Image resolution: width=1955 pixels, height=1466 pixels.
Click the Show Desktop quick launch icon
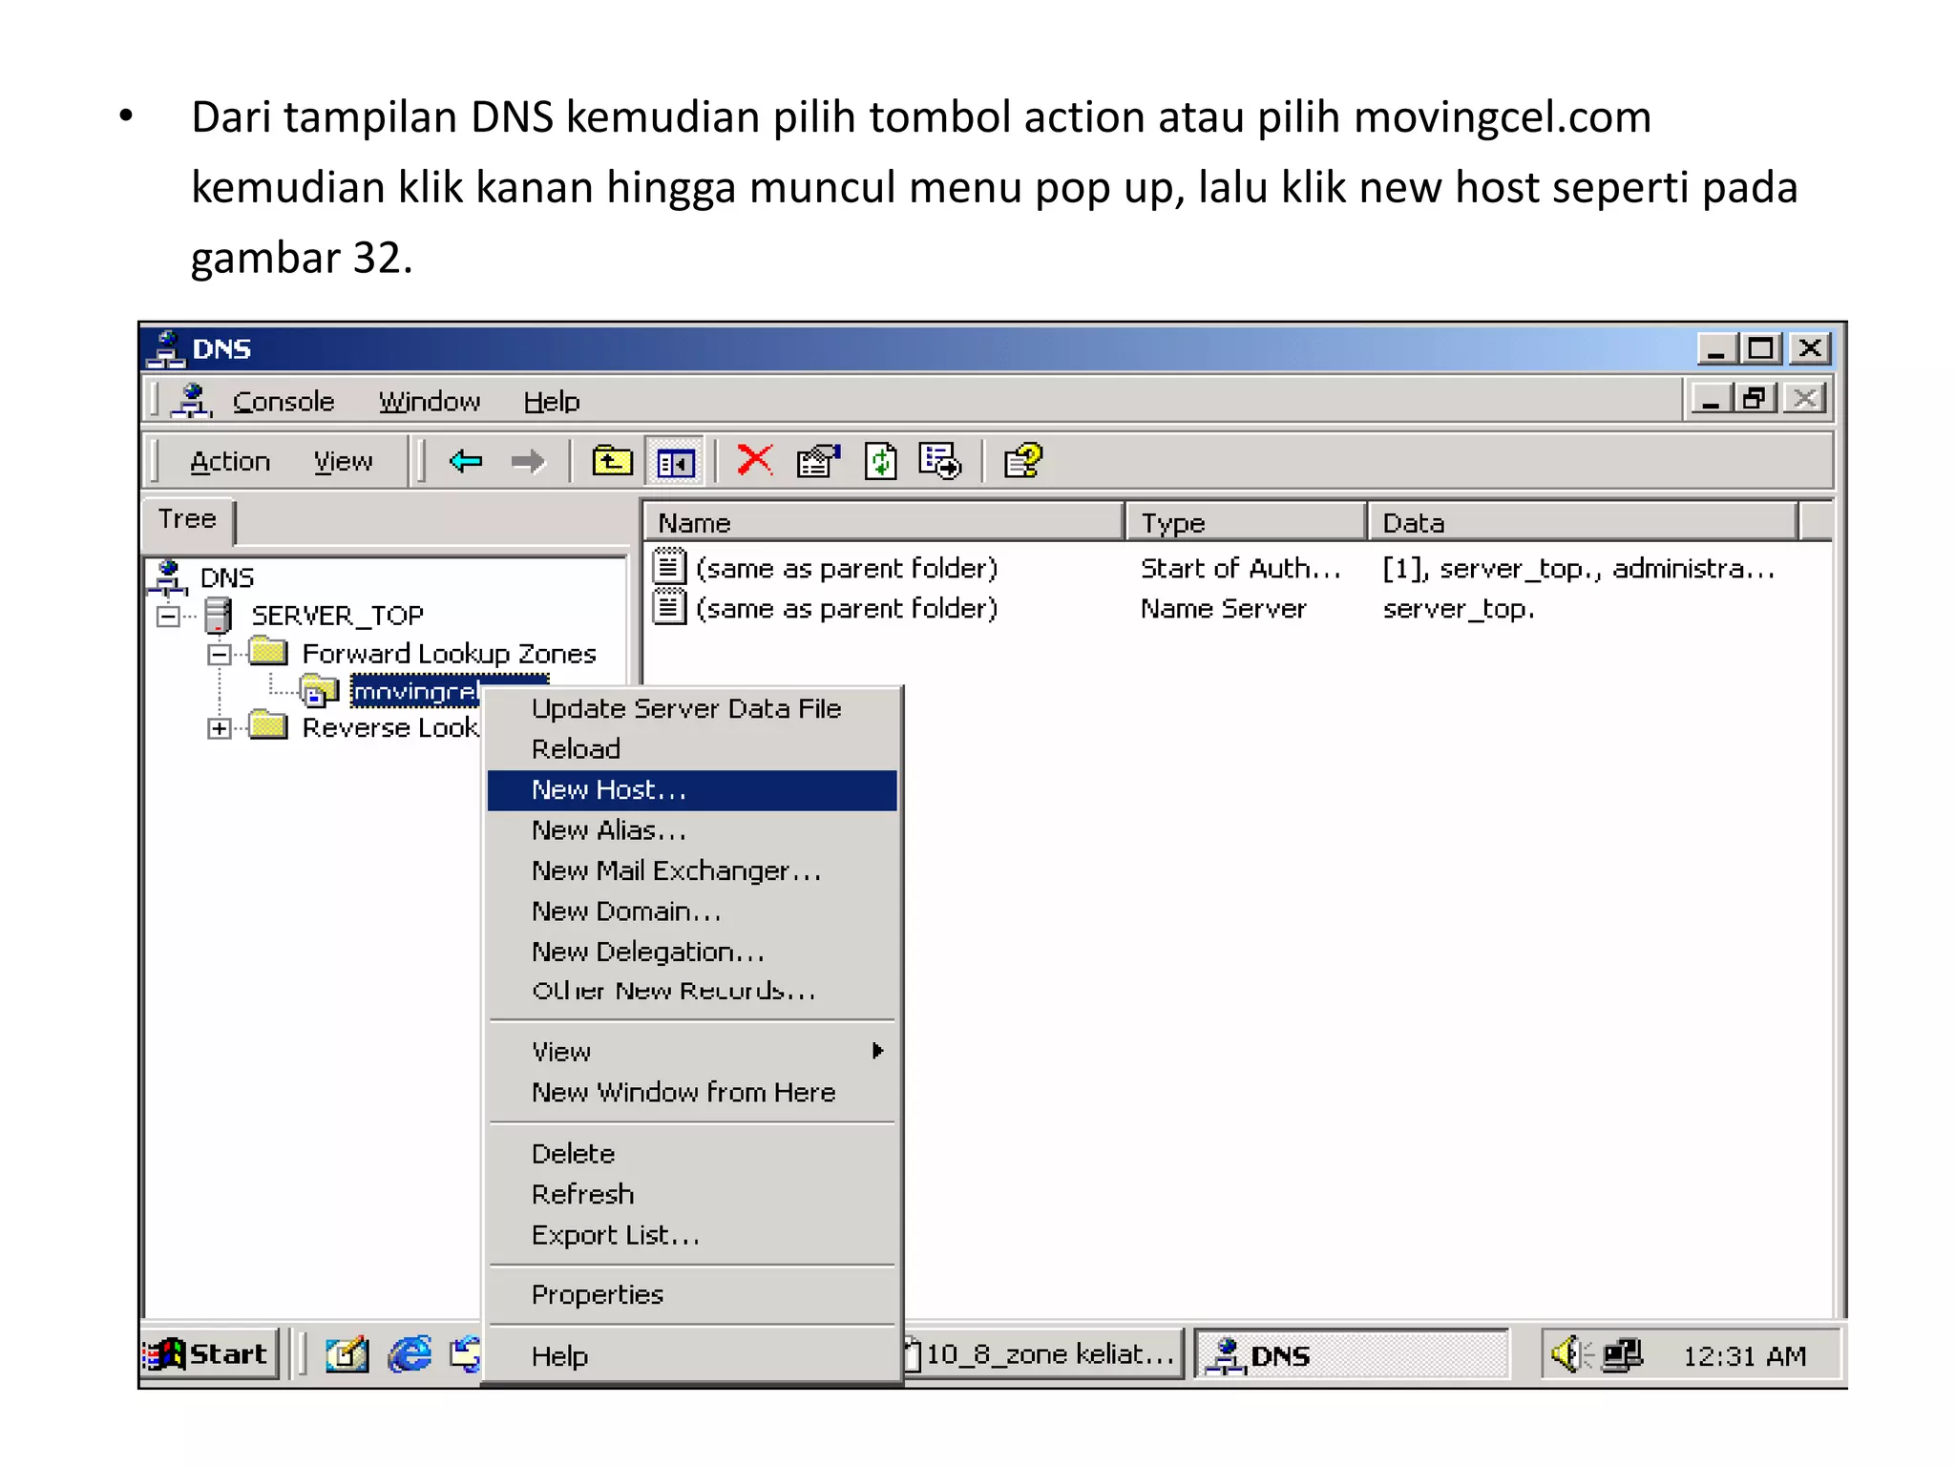(347, 1354)
